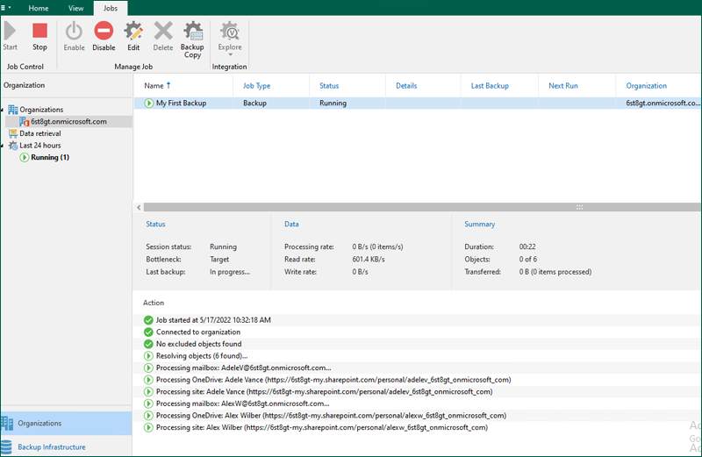Viewport: 702px width, 457px height.
Task: Click the Running status cell
Action: click(333, 103)
